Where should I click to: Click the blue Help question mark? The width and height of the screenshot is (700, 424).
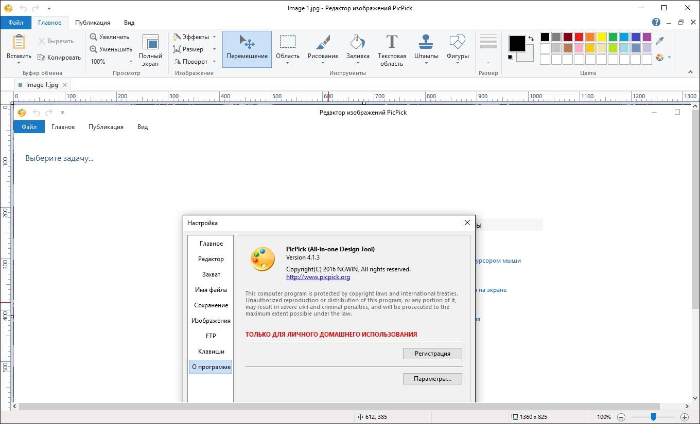coord(656,22)
